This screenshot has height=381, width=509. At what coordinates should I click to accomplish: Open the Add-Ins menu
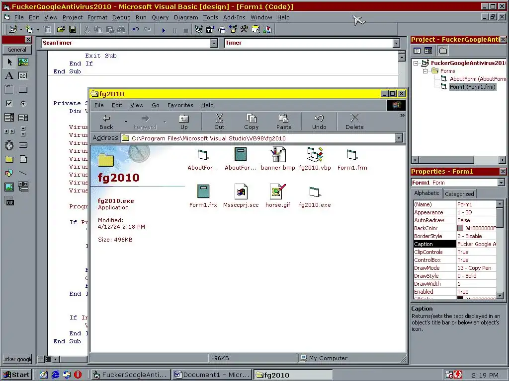click(x=234, y=17)
